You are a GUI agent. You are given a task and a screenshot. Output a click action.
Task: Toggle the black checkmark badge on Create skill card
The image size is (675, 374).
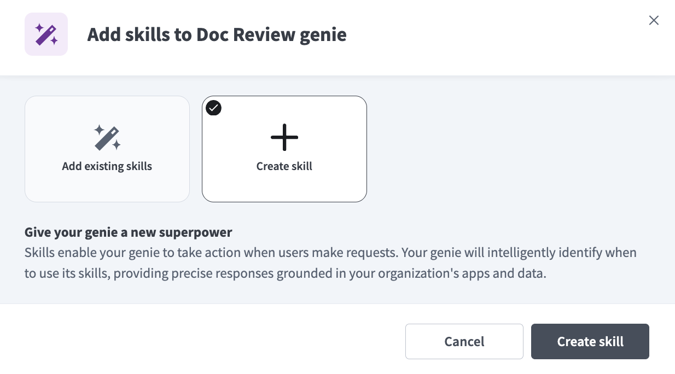(213, 108)
